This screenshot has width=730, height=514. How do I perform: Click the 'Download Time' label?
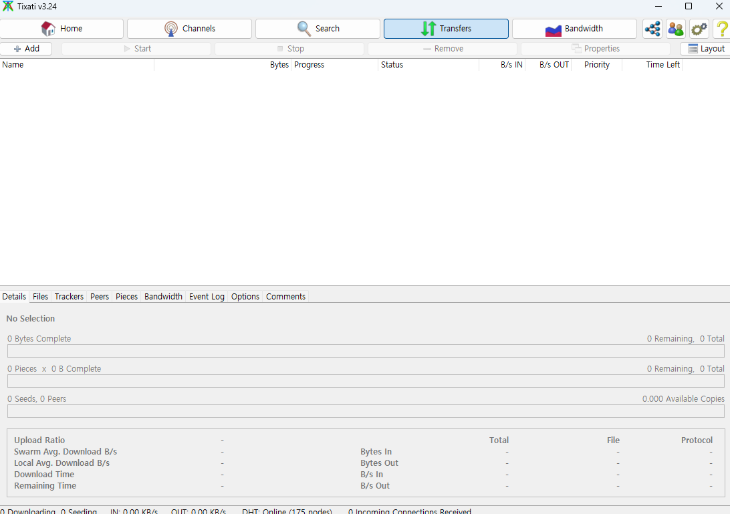click(44, 474)
